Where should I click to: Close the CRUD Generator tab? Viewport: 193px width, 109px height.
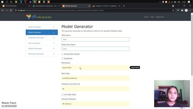click(29, 6)
